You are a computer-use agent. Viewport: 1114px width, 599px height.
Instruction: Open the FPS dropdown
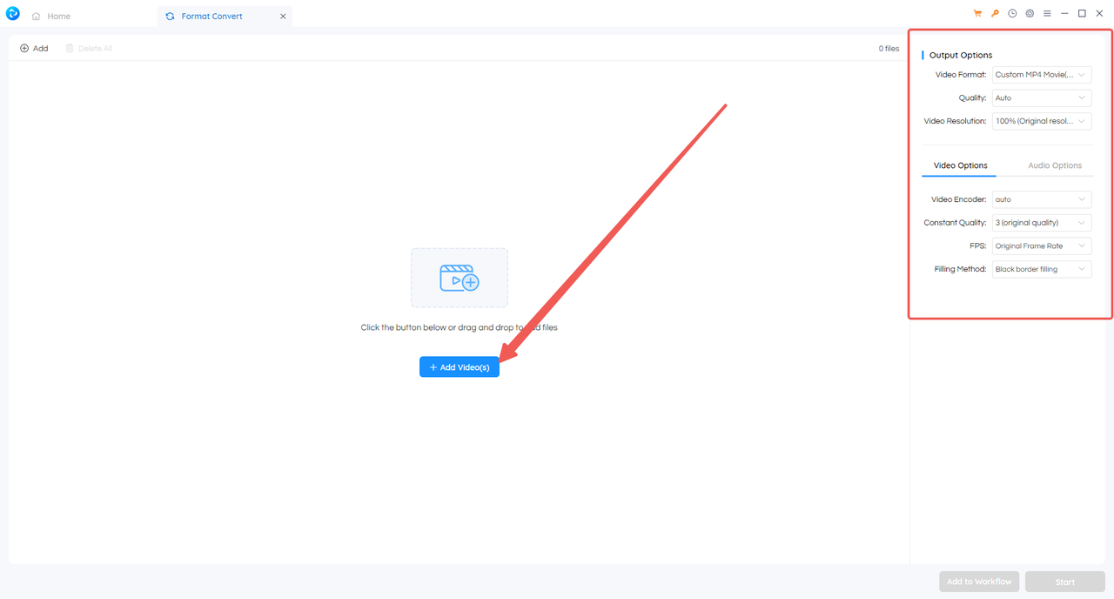point(1042,246)
